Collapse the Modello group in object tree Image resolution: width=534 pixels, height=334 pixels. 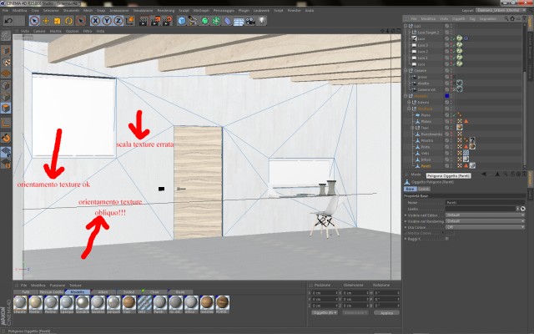point(406,96)
